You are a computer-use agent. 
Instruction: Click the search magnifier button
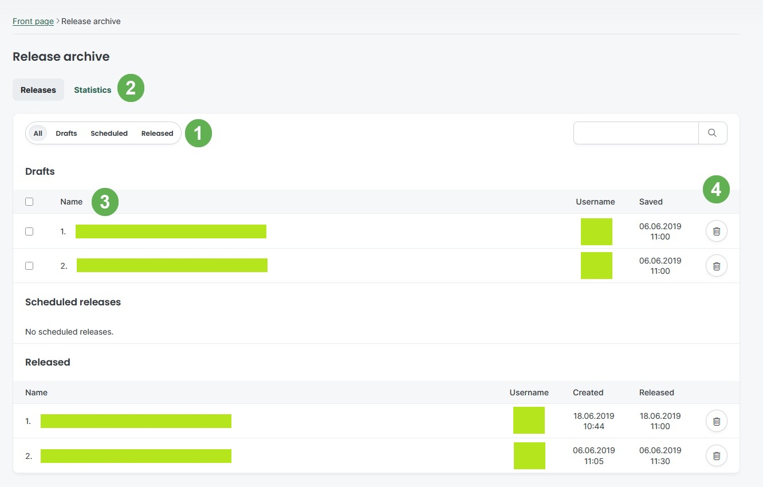click(x=713, y=133)
